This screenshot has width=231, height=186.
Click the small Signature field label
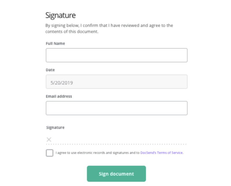coord(55,127)
